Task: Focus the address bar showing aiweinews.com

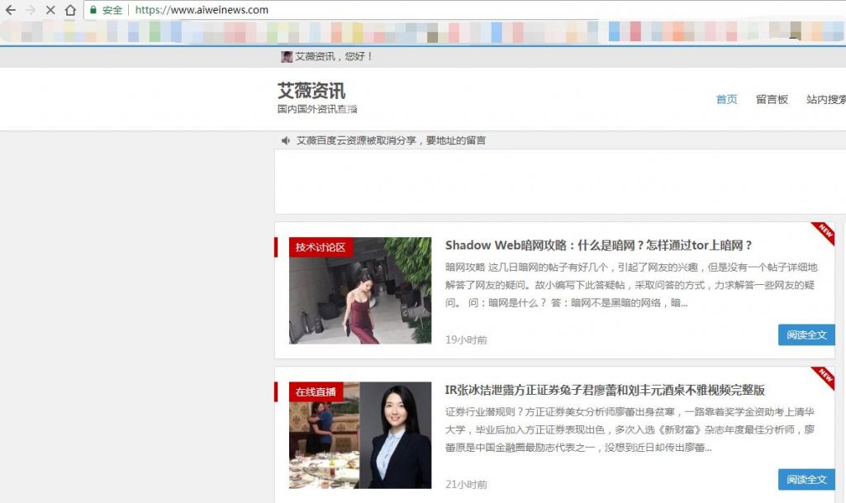Action: (x=464, y=10)
